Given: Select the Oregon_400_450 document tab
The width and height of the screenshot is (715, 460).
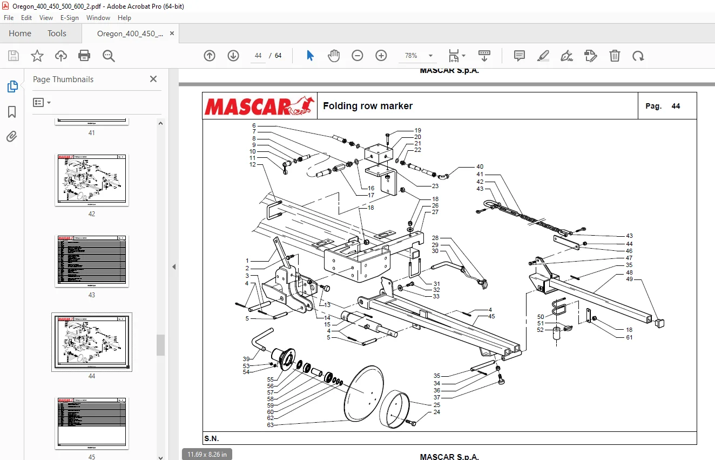Looking at the screenshot, I should 130,34.
